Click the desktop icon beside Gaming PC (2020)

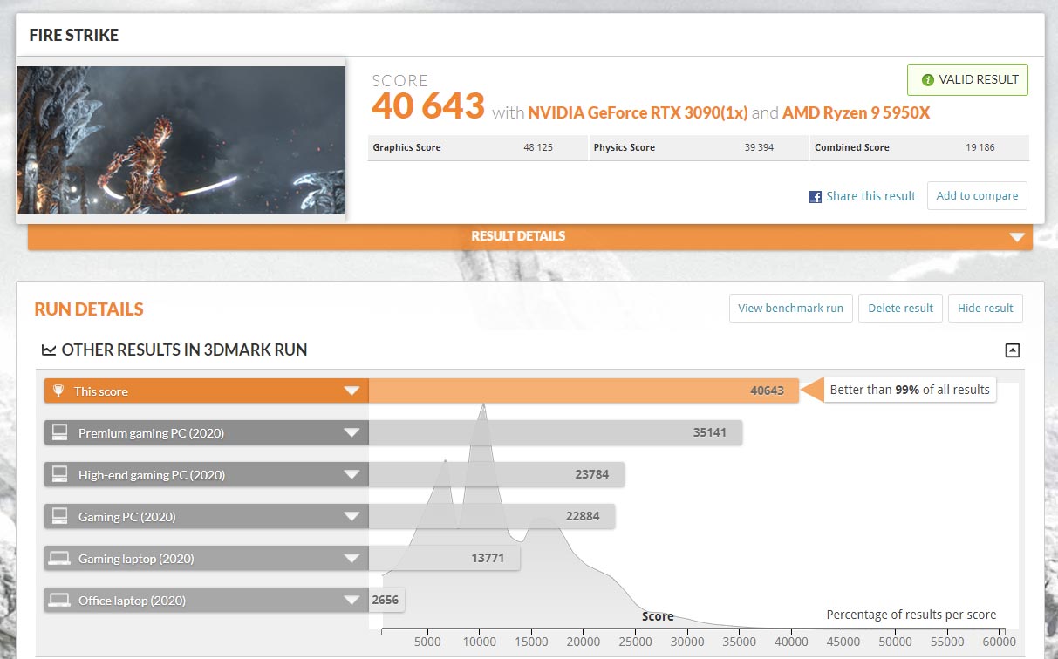tap(60, 516)
